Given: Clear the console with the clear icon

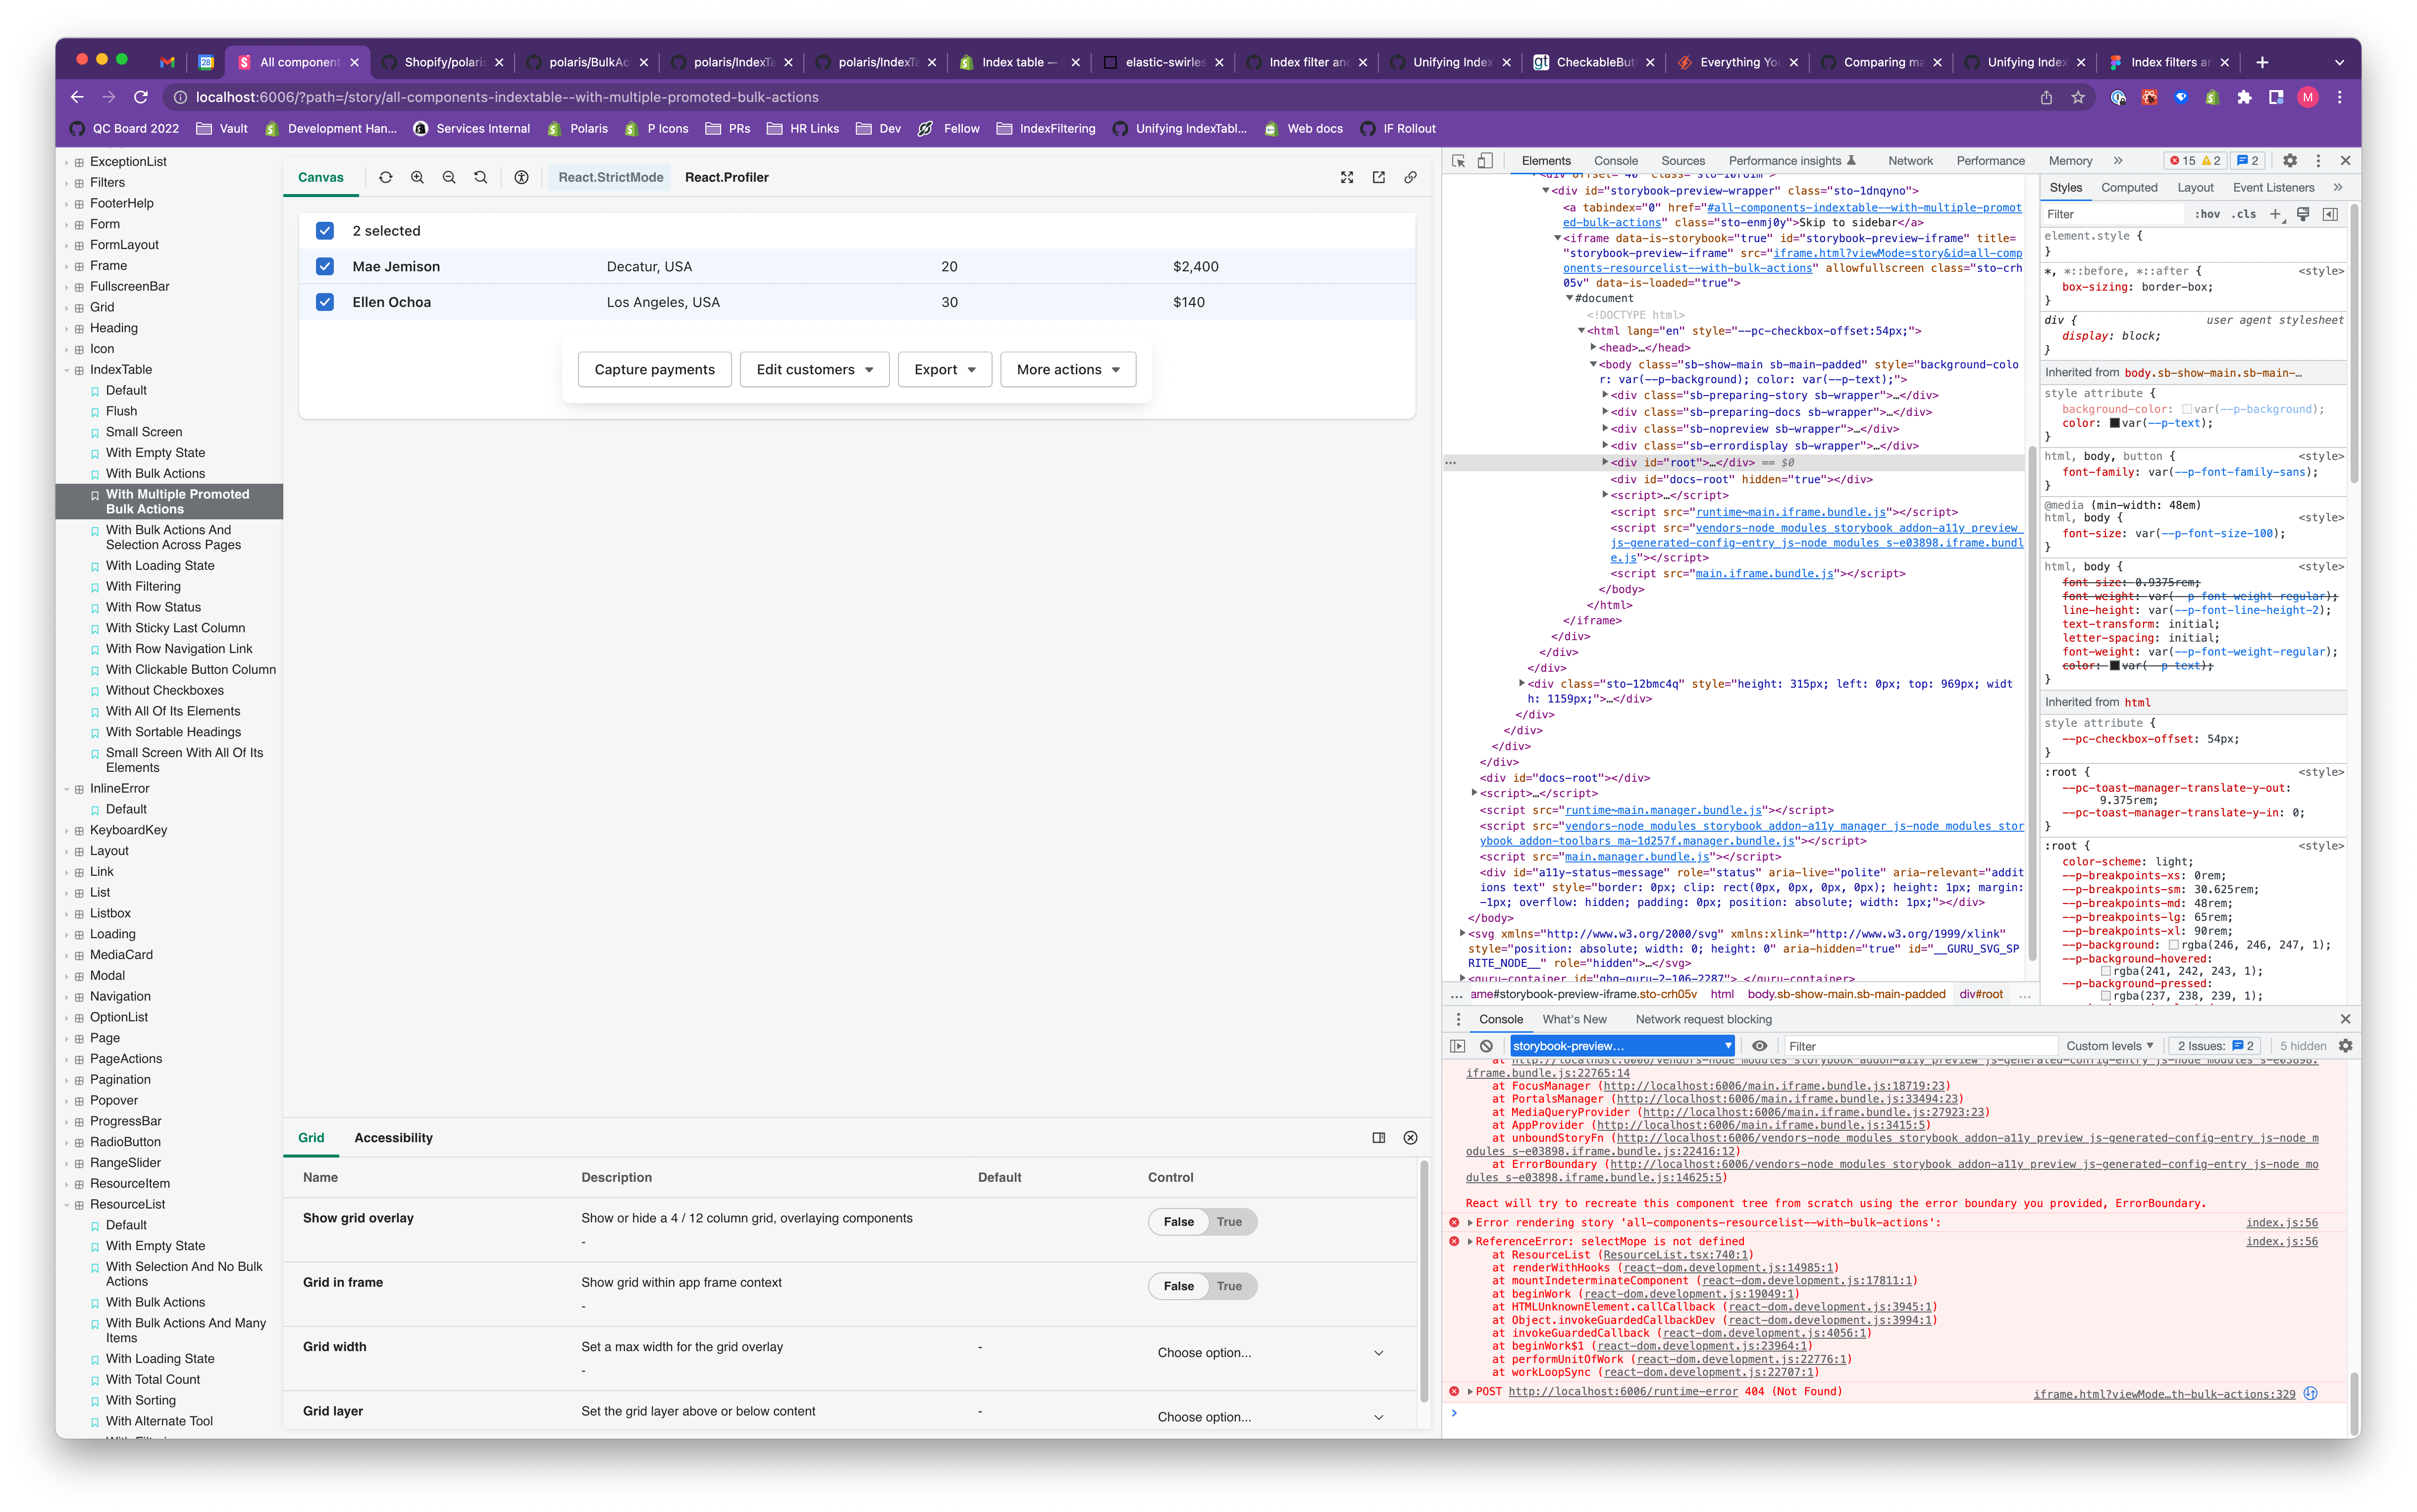Looking at the screenshot, I should [x=1487, y=1046].
